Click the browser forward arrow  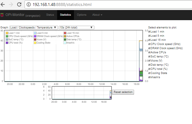(x=11, y=5)
